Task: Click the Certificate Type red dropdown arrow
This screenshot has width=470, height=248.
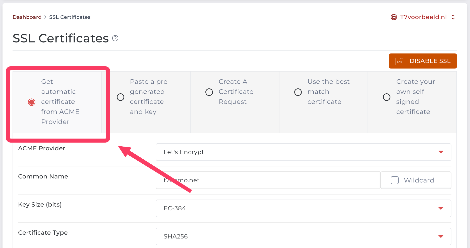Action: point(441,236)
